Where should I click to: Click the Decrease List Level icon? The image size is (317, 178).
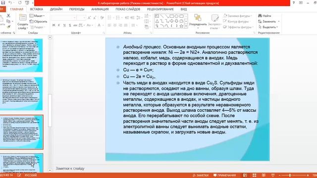click(x=127, y=18)
